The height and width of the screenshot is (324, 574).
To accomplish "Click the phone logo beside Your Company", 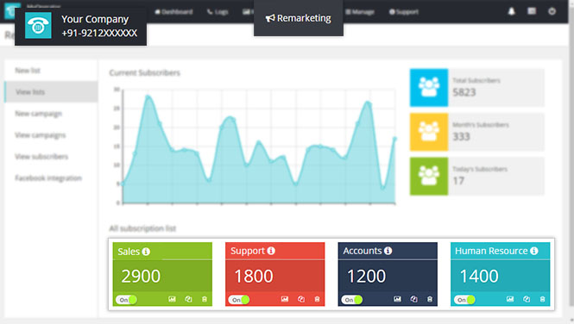I will coord(38,25).
